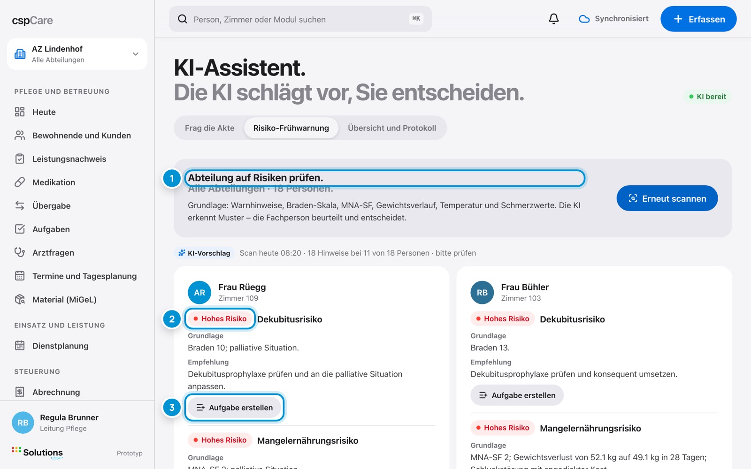Screen dimensions: 751x469
Task: Select the Risiko-Frühwarnung tab
Action: tap(291, 128)
